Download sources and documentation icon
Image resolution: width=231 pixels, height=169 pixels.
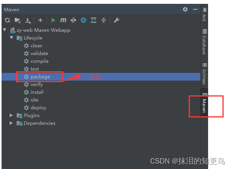28,21
